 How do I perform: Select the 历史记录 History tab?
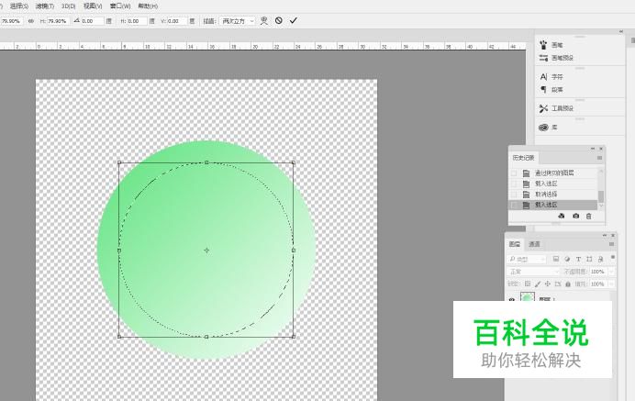pos(523,158)
